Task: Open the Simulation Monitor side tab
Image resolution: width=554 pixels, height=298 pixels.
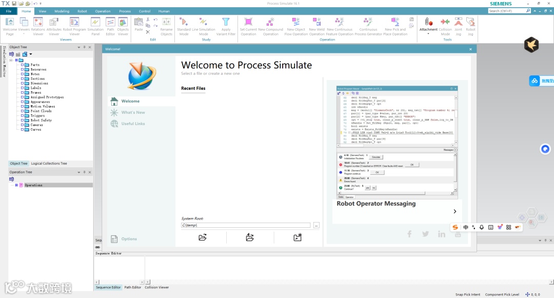Action: pyautogui.click(x=4, y=62)
